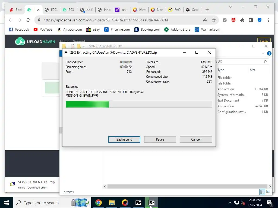Click the extraction progress bar
This screenshot has width=278, height=208.
pos(139,104)
